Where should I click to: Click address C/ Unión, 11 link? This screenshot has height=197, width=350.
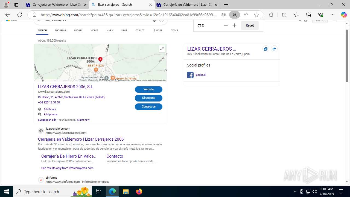(72, 97)
